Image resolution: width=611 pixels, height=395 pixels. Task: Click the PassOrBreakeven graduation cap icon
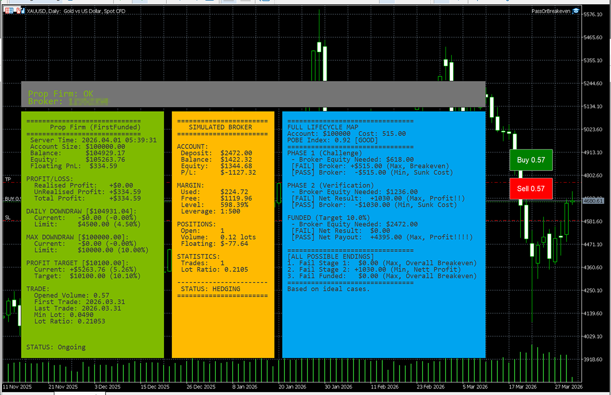pyautogui.click(x=576, y=11)
